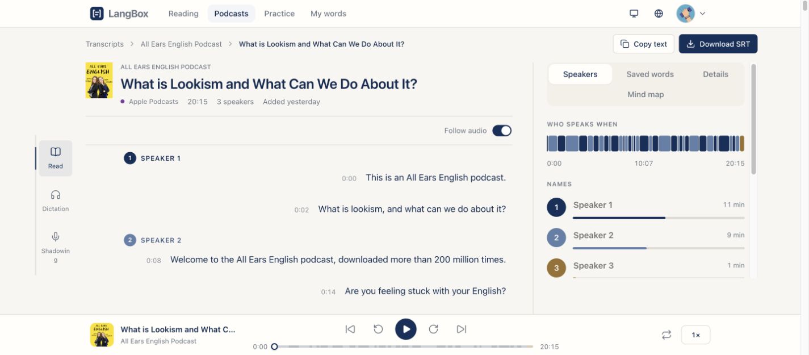
Task: Open the display monitor icon in header
Action: click(x=634, y=14)
